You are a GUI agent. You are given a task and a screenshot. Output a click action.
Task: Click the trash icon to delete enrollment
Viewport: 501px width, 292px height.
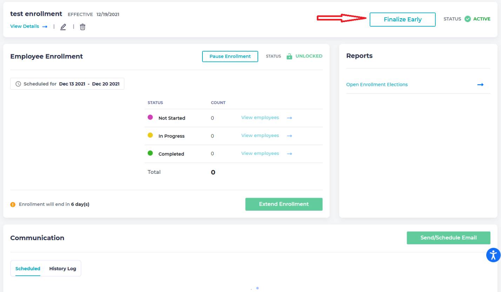tap(82, 27)
